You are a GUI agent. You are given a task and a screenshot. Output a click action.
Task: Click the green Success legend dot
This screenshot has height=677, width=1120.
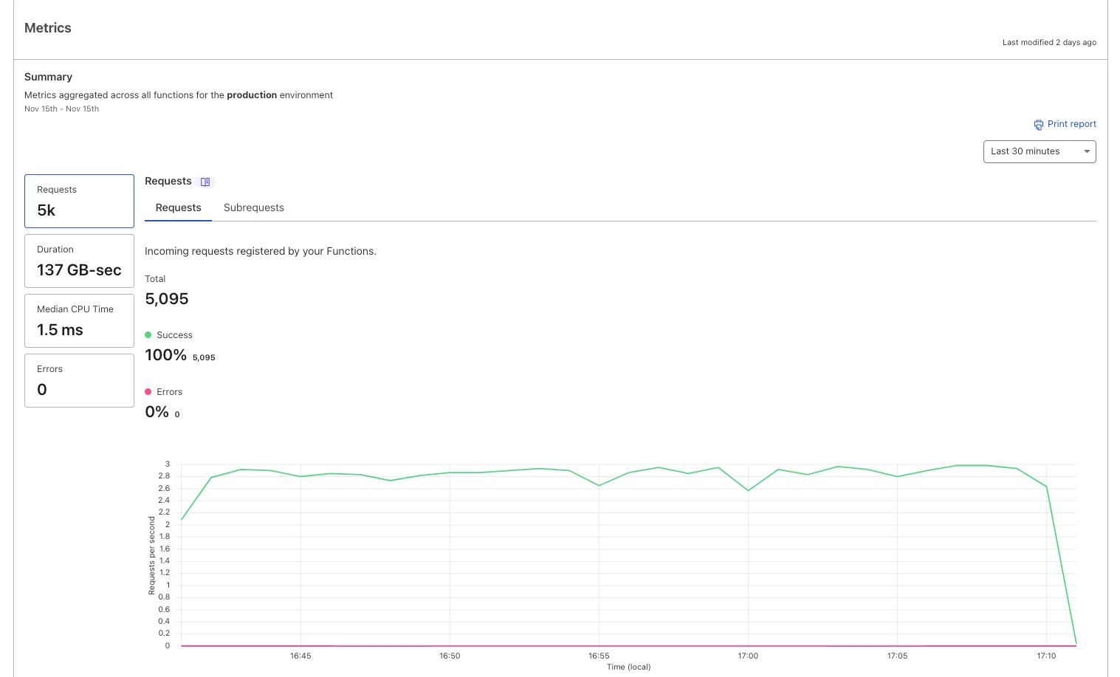(148, 335)
